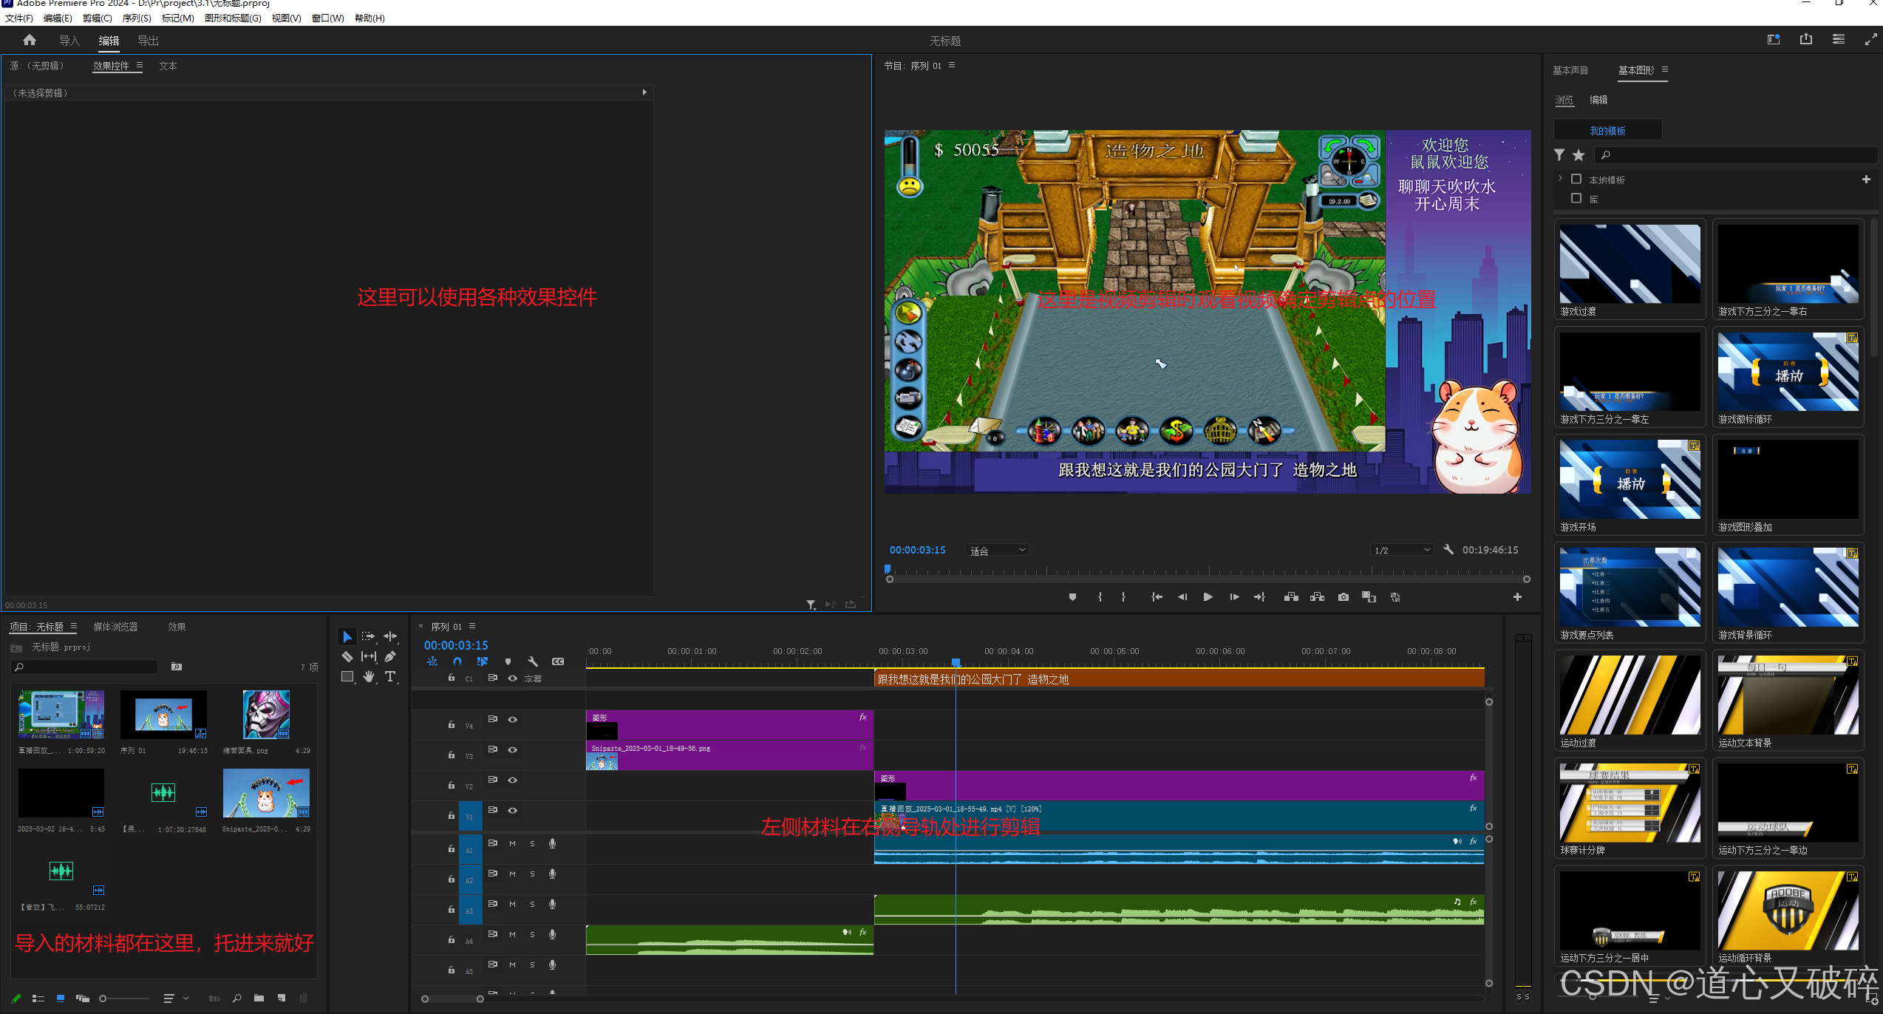Click Export Frame camera icon

click(x=1343, y=597)
